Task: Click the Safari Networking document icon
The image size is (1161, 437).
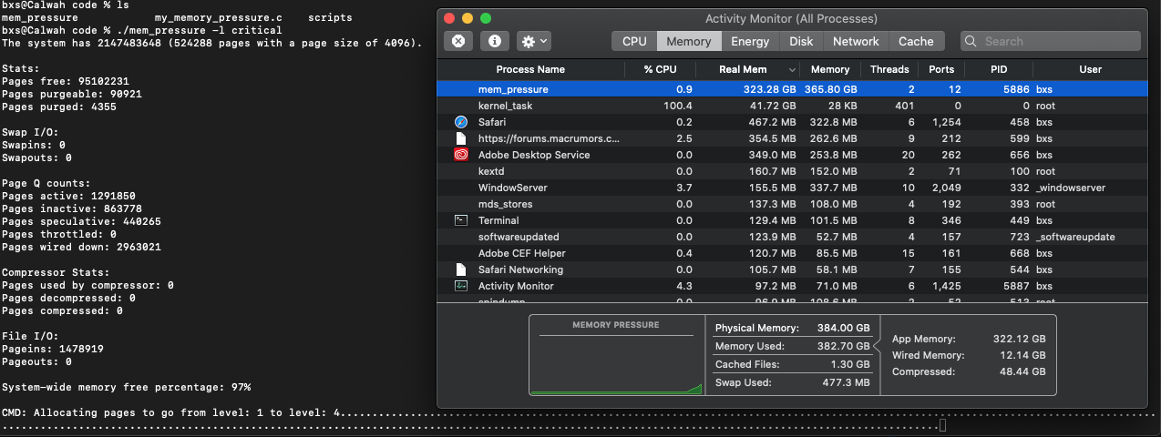Action: coord(460,269)
